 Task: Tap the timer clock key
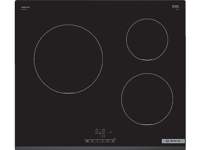[x=113, y=141]
